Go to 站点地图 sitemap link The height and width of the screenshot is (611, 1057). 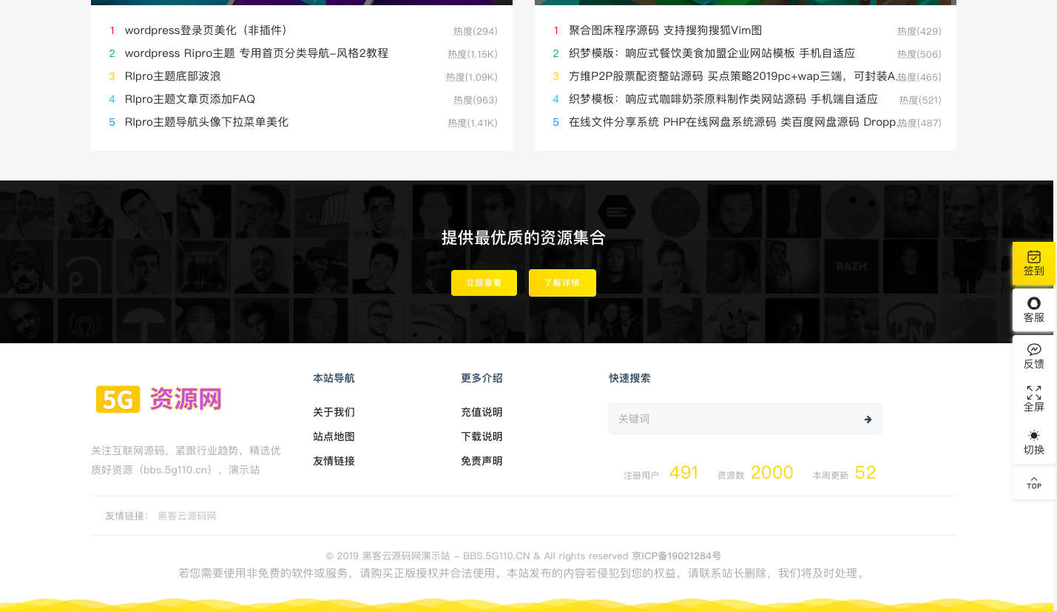click(x=334, y=436)
